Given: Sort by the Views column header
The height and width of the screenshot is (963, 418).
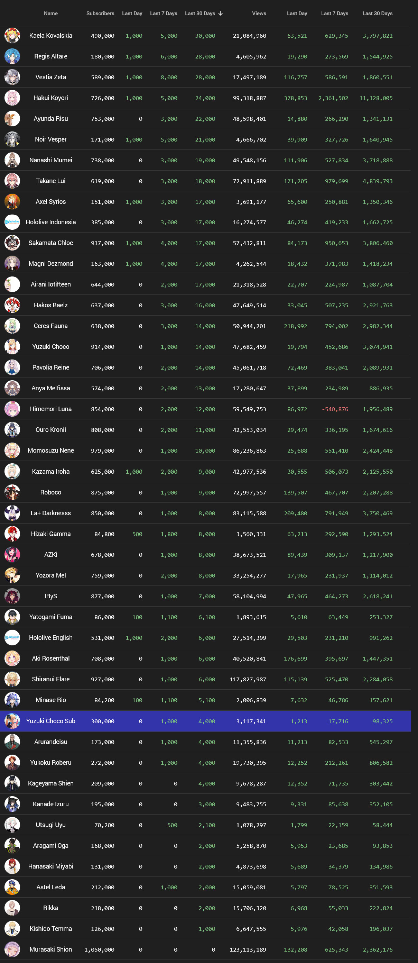Looking at the screenshot, I should pyautogui.click(x=259, y=13).
